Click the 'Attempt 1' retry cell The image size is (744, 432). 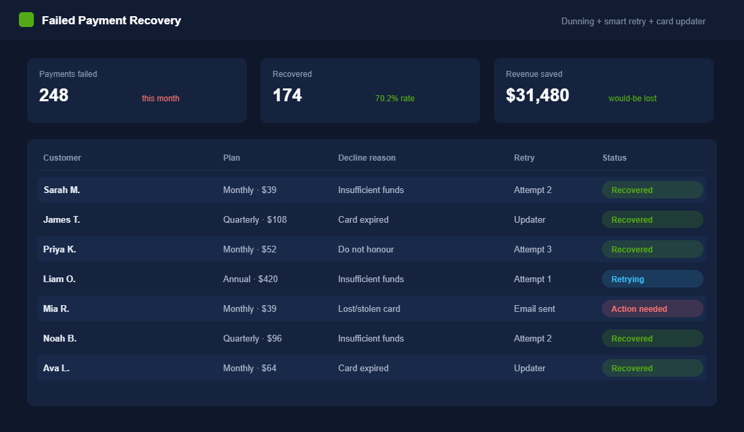pyautogui.click(x=533, y=279)
